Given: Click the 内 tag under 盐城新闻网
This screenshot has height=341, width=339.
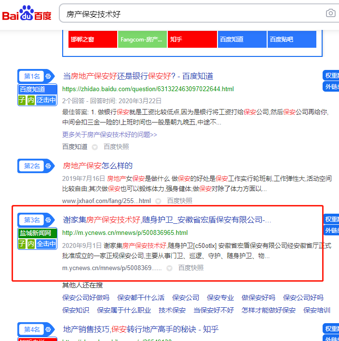Looking at the screenshot, I should point(31,244).
